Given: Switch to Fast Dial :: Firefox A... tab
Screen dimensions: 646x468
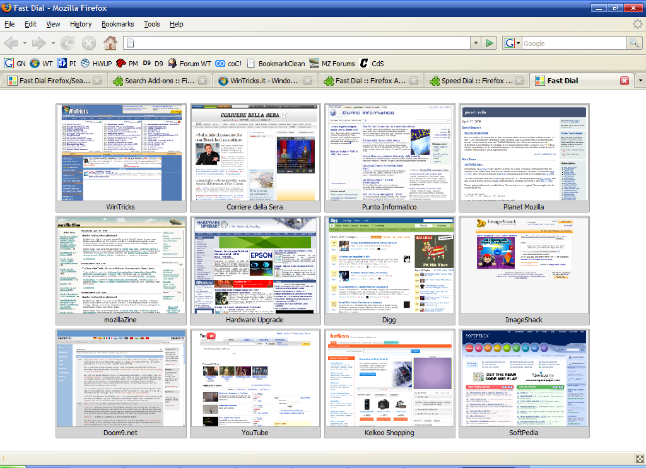Looking at the screenshot, I should click(370, 81).
